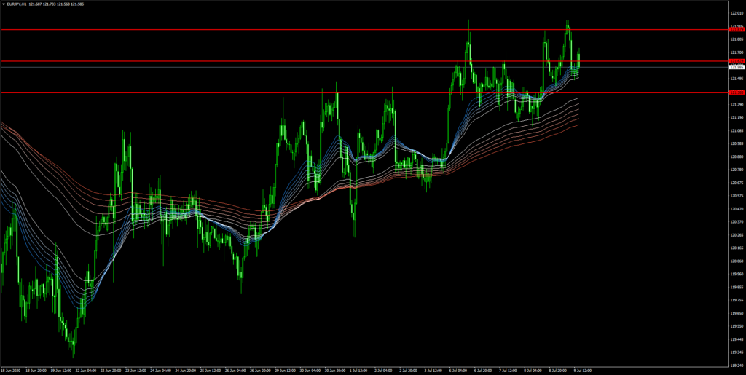This screenshot has height=375, width=746.
Task: Click the lowest red price tag on axis
Action: coord(736,92)
